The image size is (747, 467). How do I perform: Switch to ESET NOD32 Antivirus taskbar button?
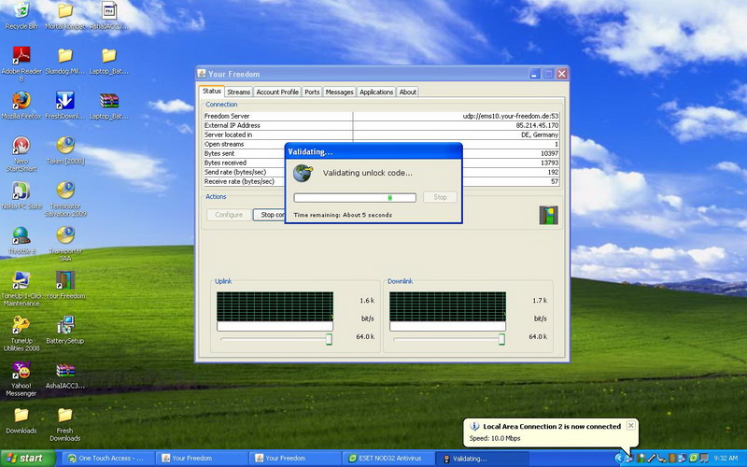388,459
